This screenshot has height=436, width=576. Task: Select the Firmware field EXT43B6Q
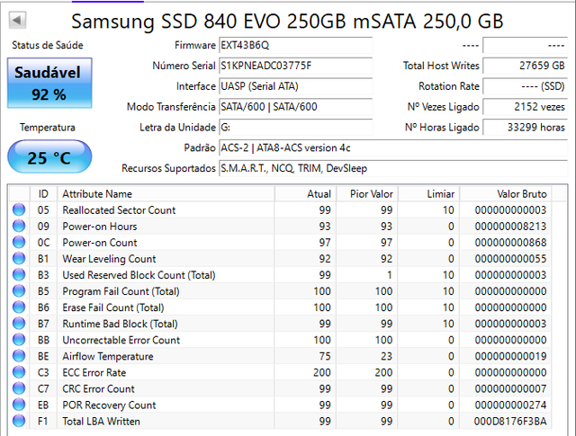(296, 45)
